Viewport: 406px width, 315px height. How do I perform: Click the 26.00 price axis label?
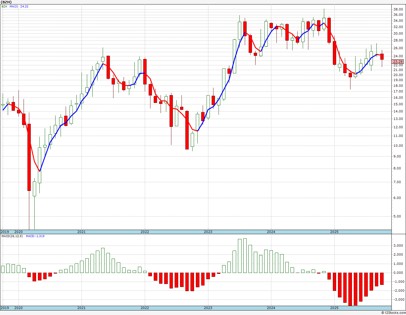(398, 48)
